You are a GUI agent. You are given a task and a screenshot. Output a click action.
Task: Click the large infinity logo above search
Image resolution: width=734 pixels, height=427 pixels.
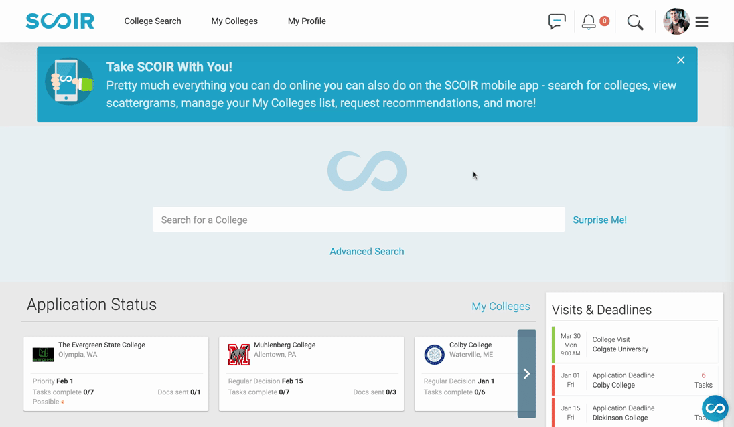click(x=367, y=171)
